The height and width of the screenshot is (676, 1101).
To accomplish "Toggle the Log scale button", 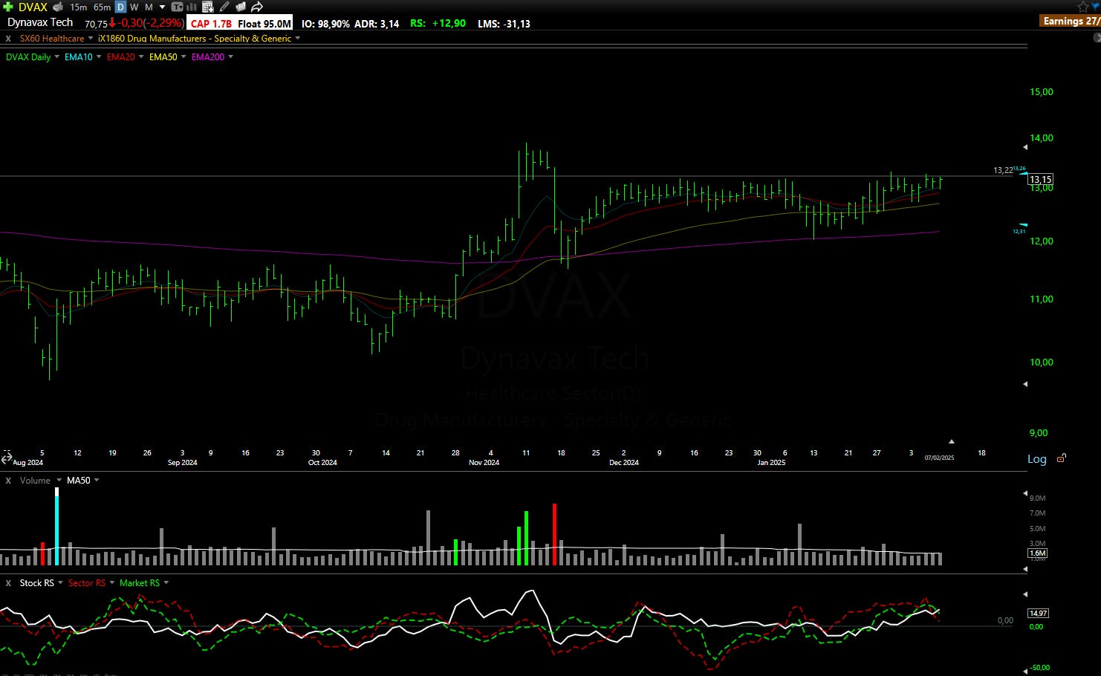I will [1037, 459].
